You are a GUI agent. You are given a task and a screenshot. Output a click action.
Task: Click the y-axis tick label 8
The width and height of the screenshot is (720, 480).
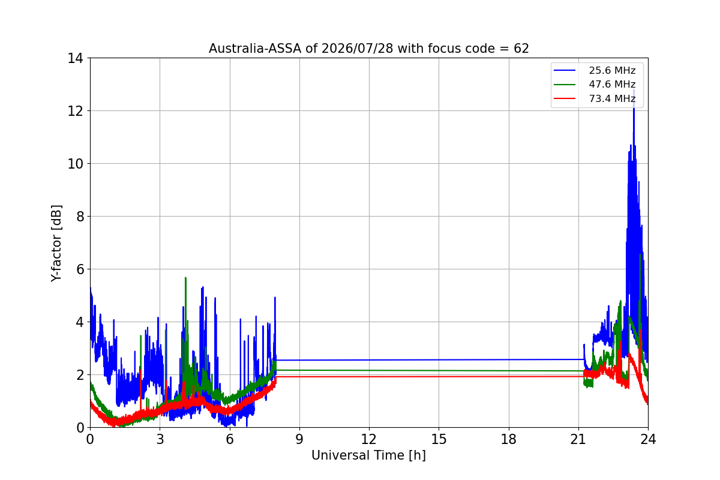(x=79, y=217)
